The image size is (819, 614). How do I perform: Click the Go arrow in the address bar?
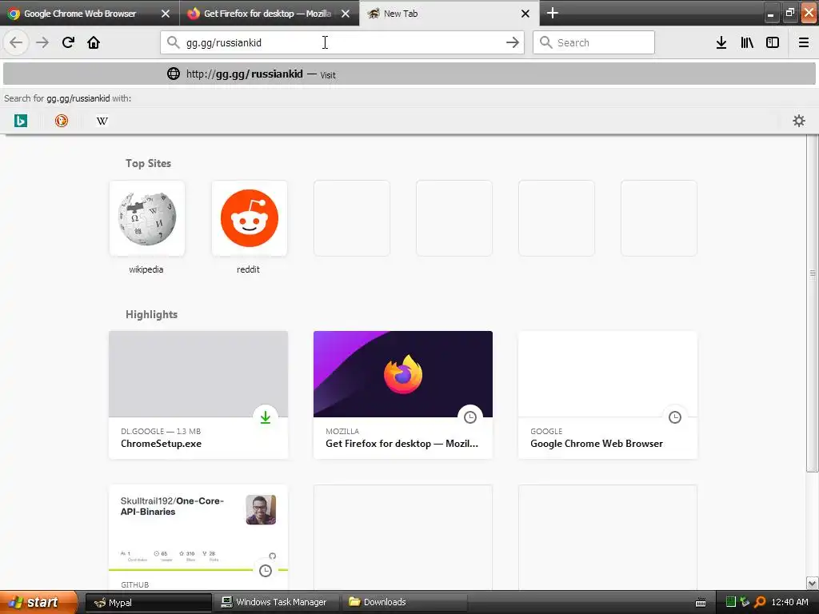[513, 42]
